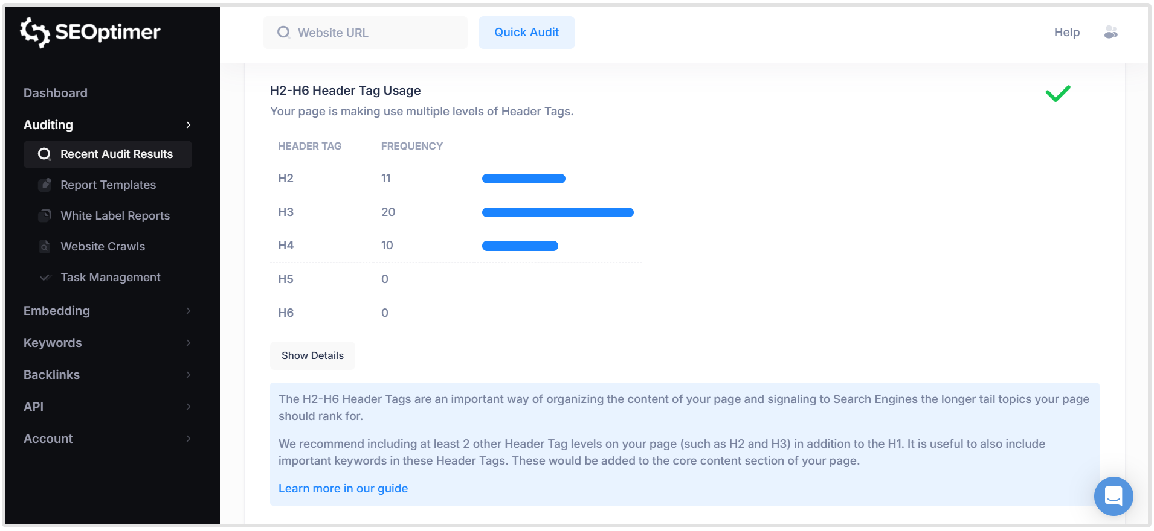Viewport: 1154px width, 531px height.
Task: Click the Task Management checkmark icon
Action: [45, 278]
